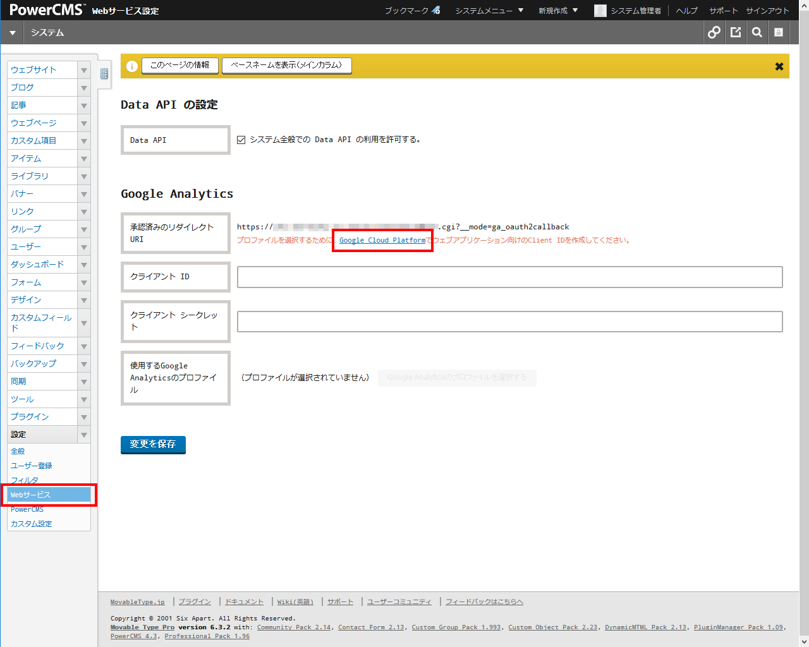The height and width of the screenshot is (647, 809).
Task: Click disabled Google Analytics profile select button
Action: (x=457, y=378)
